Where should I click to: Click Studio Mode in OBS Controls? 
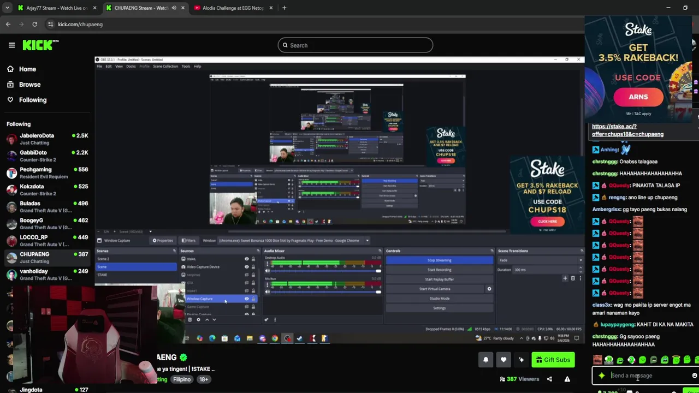(x=439, y=299)
